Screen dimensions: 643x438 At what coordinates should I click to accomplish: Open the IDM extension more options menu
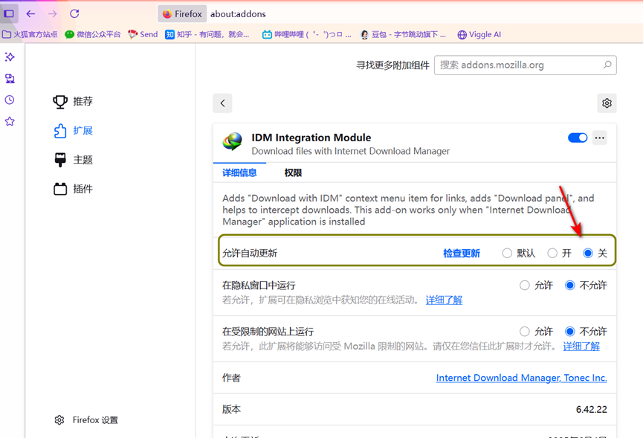tap(600, 138)
